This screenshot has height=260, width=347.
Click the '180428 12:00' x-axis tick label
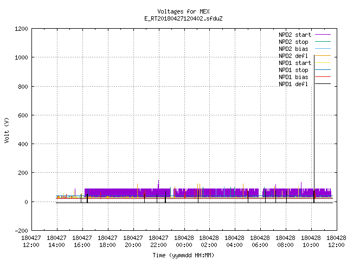pos(336,242)
